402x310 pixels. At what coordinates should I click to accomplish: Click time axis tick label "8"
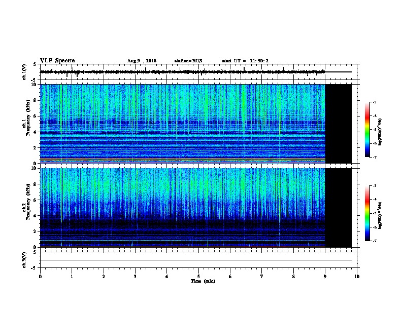click(293, 277)
